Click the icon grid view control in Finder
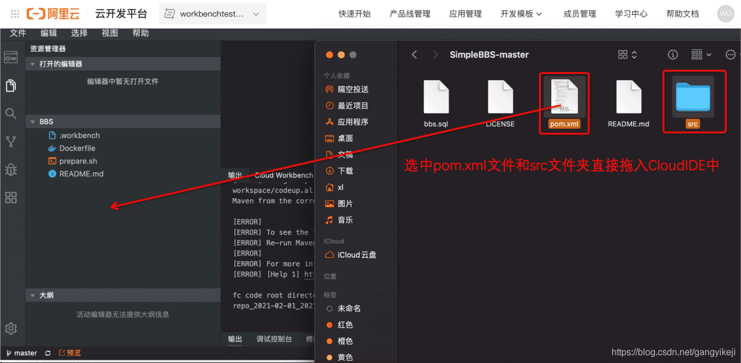The width and height of the screenshot is (741, 363). click(x=624, y=54)
